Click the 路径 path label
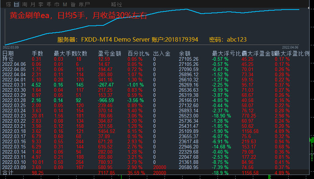 pos(116,4)
